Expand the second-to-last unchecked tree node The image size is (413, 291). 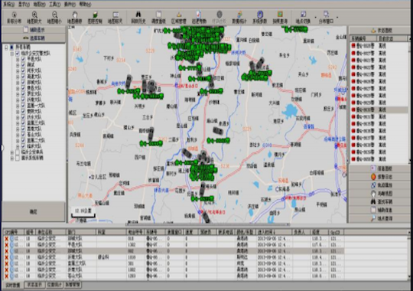tap(11, 152)
